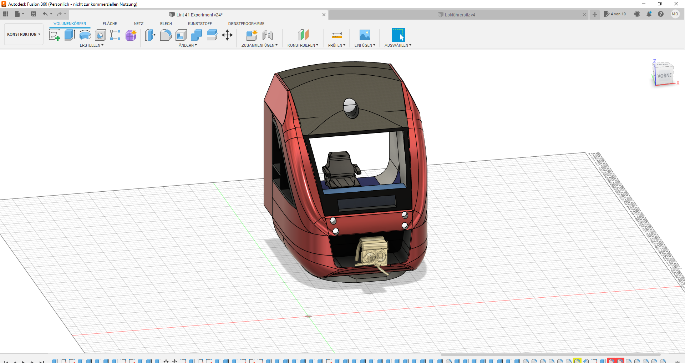Select the Combine tool
685x363 pixels.
click(196, 35)
